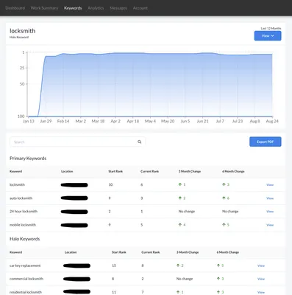Open the View link for 24 hour locksmith
The height and width of the screenshot is (295, 292).
pyautogui.click(x=270, y=212)
